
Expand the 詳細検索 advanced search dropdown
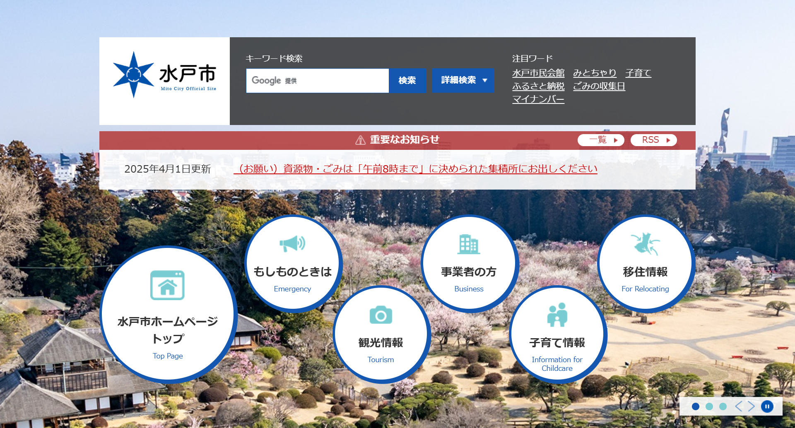tap(463, 80)
